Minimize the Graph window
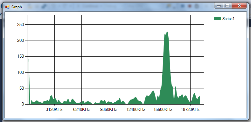This screenshot has height=122, width=251. pos(219,6)
